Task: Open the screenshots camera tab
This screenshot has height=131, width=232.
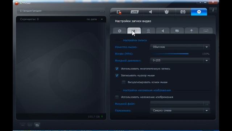Action: click(x=183, y=12)
